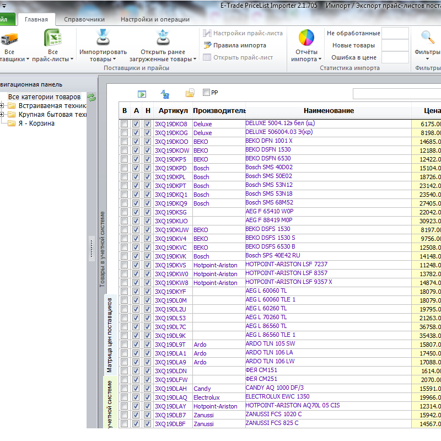Click the B column header
Viewport: 441px width, 441px height.
click(125, 111)
